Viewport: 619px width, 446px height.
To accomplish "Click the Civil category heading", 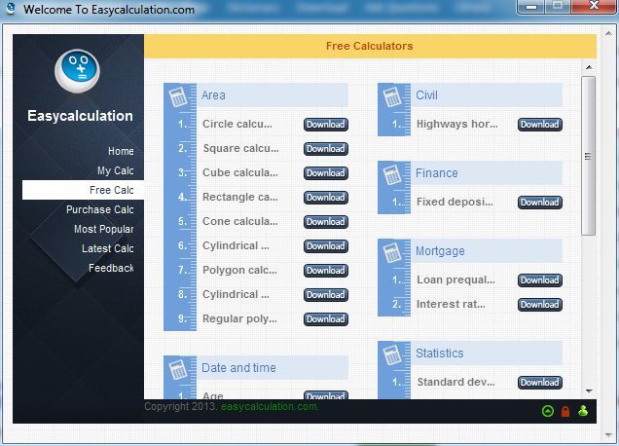I will pos(426,95).
